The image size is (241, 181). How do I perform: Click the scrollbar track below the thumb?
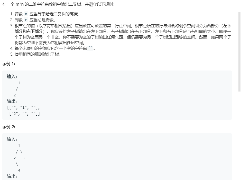click(239, 136)
